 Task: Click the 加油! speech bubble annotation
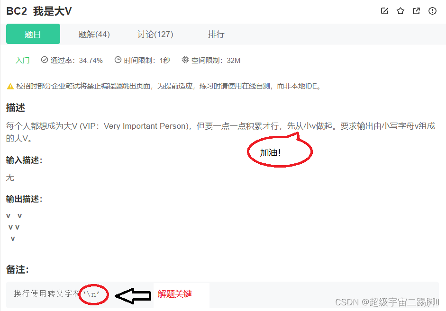click(280, 151)
